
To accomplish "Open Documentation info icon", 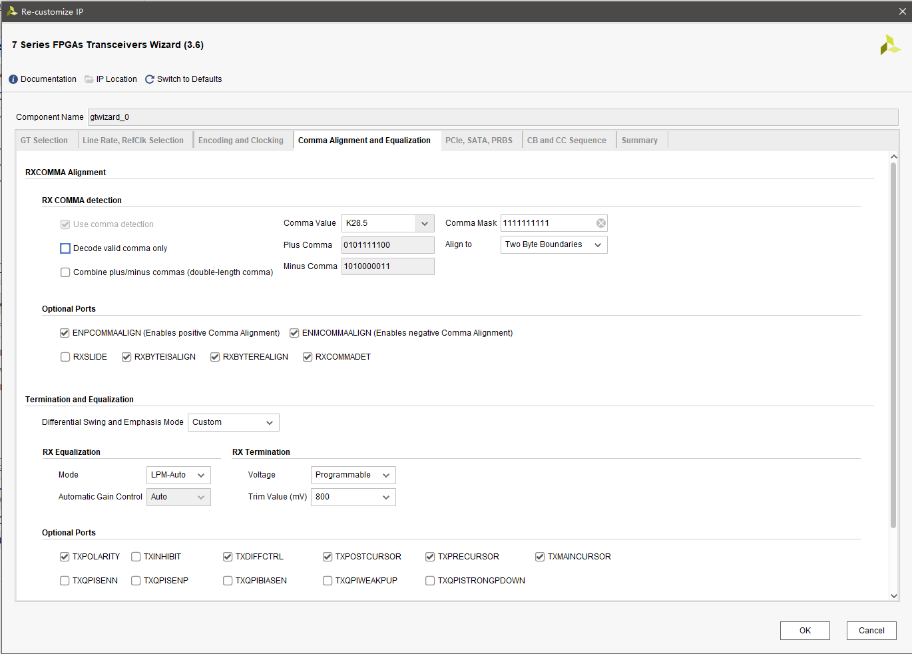I will pyautogui.click(x=13, y=79).
